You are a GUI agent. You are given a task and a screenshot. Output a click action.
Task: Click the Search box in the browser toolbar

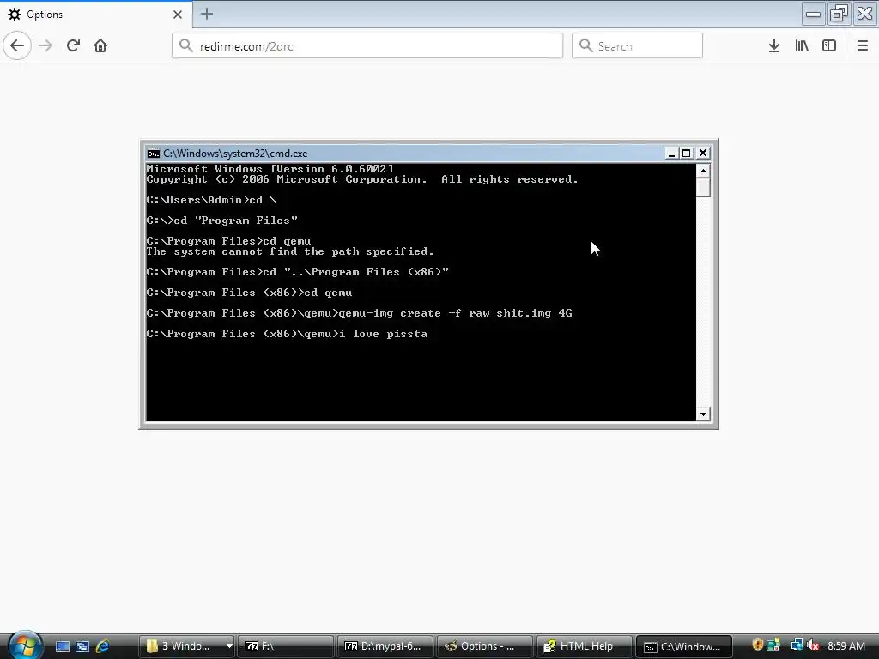click(x=637, y=46)
